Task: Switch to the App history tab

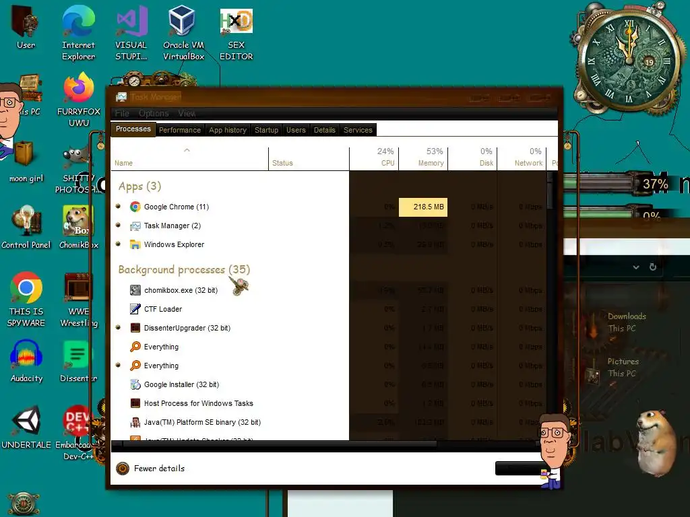Action: coord(228,130)
